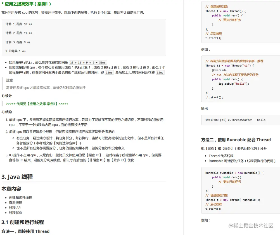Click the first '例如：' label
The height and width of the screenshot is (235, 280).
coord(206,50)
